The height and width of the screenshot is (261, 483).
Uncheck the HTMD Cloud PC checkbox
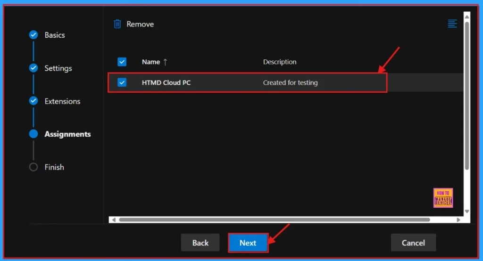pyautogui.click(x=122, y=82)
